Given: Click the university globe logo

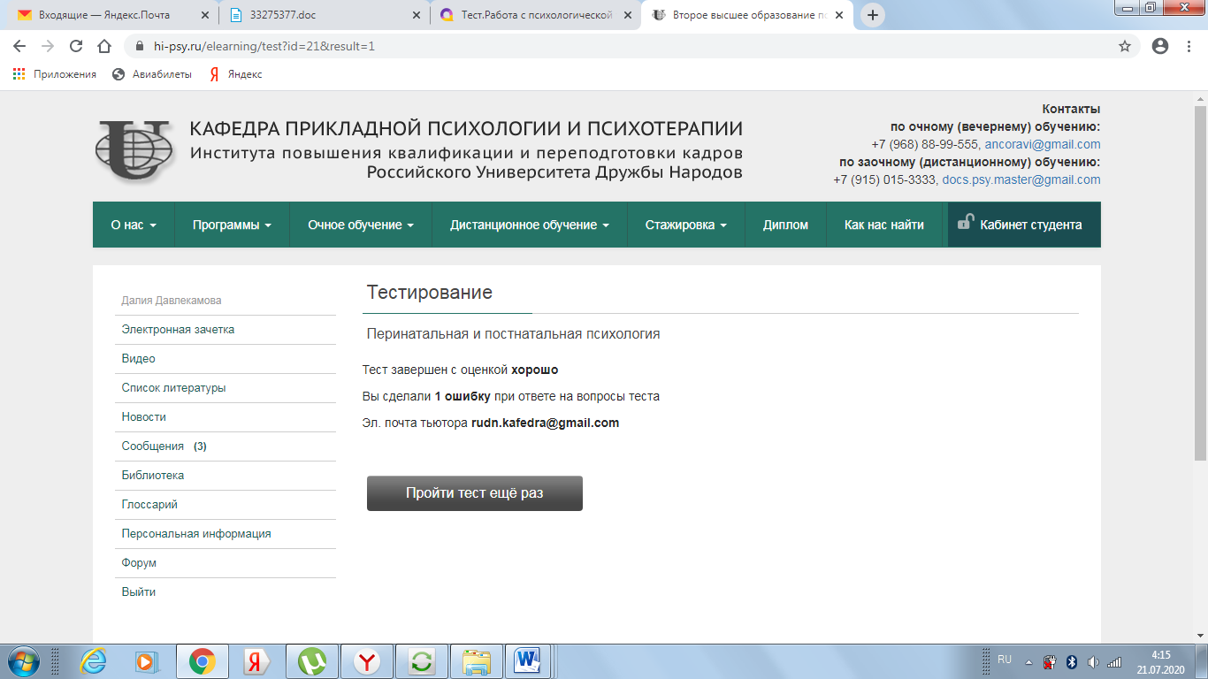Looking at the screenshot, I should click(x=134, y=149).
